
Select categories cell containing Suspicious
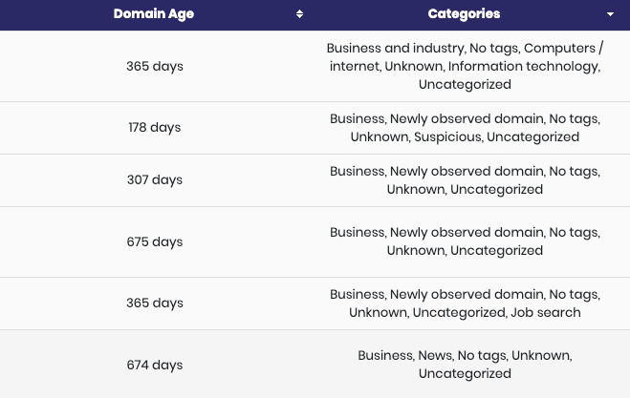465,128
